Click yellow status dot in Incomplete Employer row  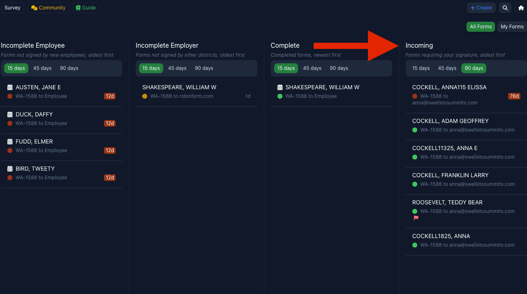pos(145,96)
